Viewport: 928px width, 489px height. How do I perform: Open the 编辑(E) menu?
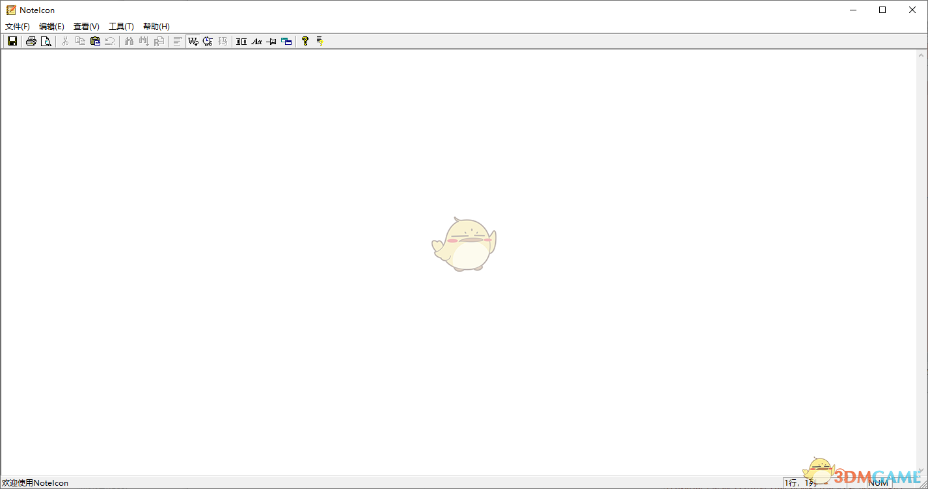click(51, 26)
